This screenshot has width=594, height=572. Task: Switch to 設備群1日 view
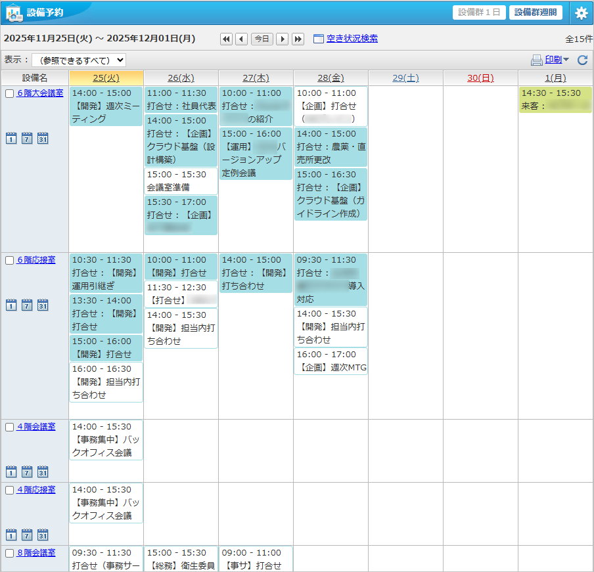click(x=479, y=12)
